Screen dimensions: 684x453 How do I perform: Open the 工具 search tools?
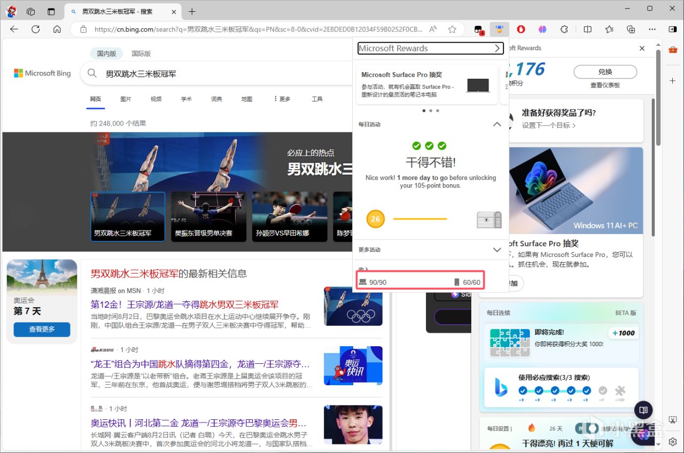[317, 99]
